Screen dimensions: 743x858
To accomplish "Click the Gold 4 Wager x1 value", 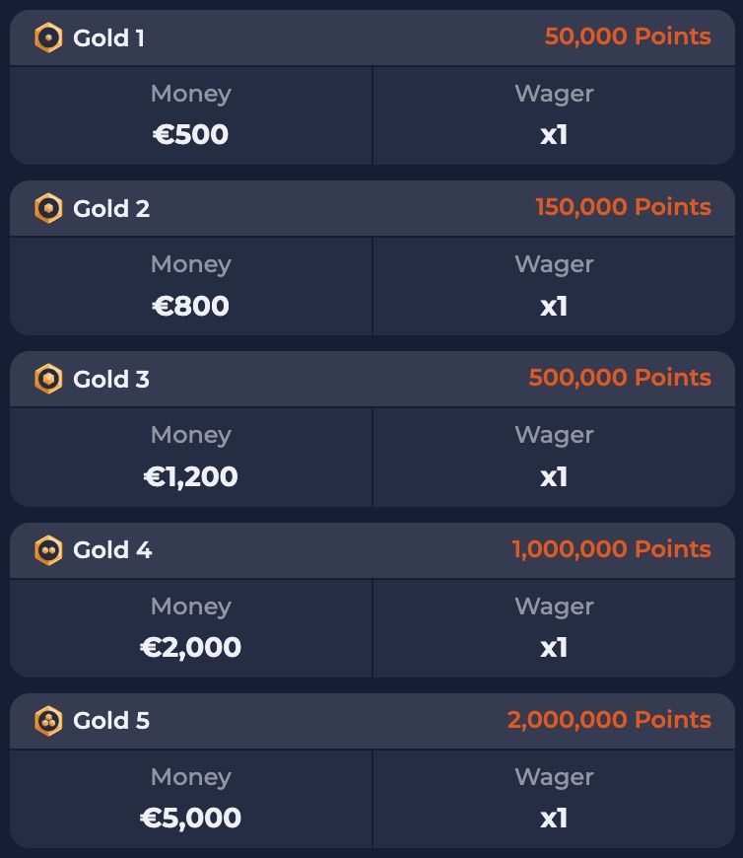I will click(x=554, y=648).
